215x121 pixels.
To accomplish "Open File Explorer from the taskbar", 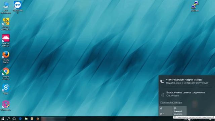I will [x=26, y=119].
